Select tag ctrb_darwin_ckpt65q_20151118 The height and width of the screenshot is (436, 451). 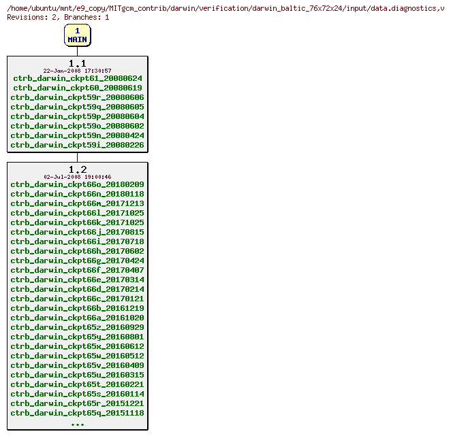click(x=78, y=412)
